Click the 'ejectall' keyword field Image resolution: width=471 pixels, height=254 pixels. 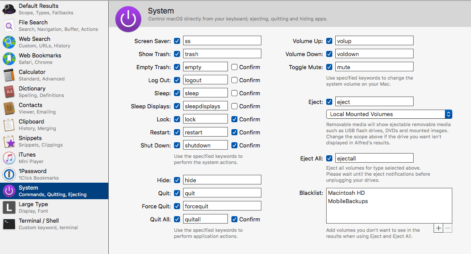pyautogui.click(x=374, y=158)
